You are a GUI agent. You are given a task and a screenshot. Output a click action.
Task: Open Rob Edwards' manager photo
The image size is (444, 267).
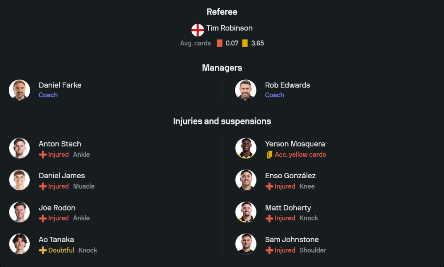[246, 90]
